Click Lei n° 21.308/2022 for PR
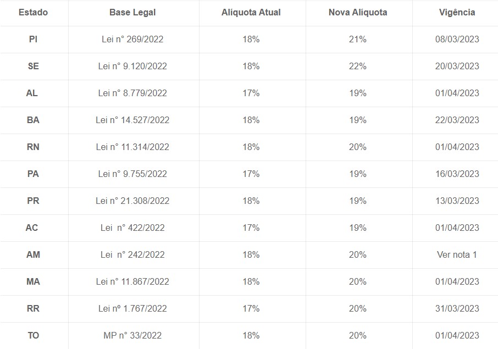 pos(132,201)
